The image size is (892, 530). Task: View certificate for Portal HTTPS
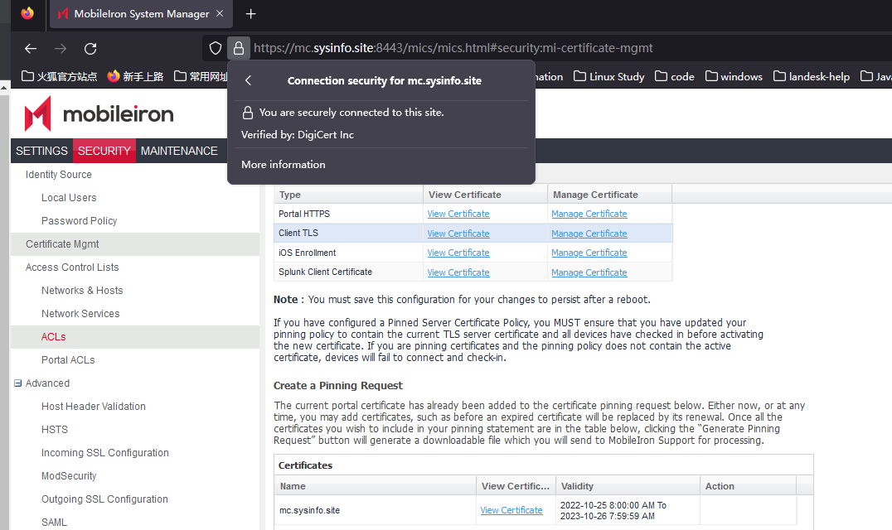click(x=458, y=214)
